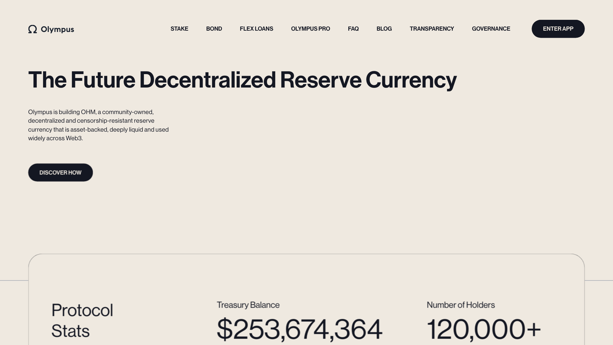
Task: Open the Bond page from navigation
Action: (214, 29)
